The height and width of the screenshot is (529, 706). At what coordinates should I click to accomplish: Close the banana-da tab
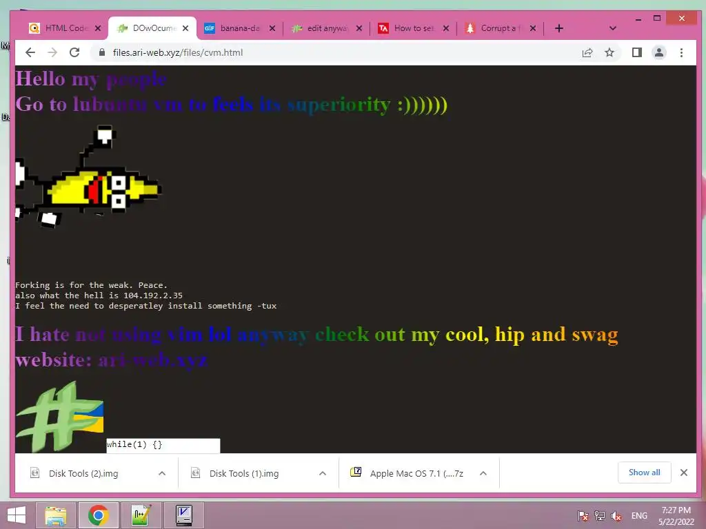tap(272, 28)
